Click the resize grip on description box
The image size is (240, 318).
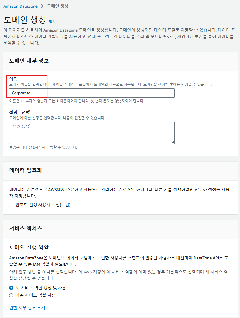pyautogui.click(x=173, y=142)
